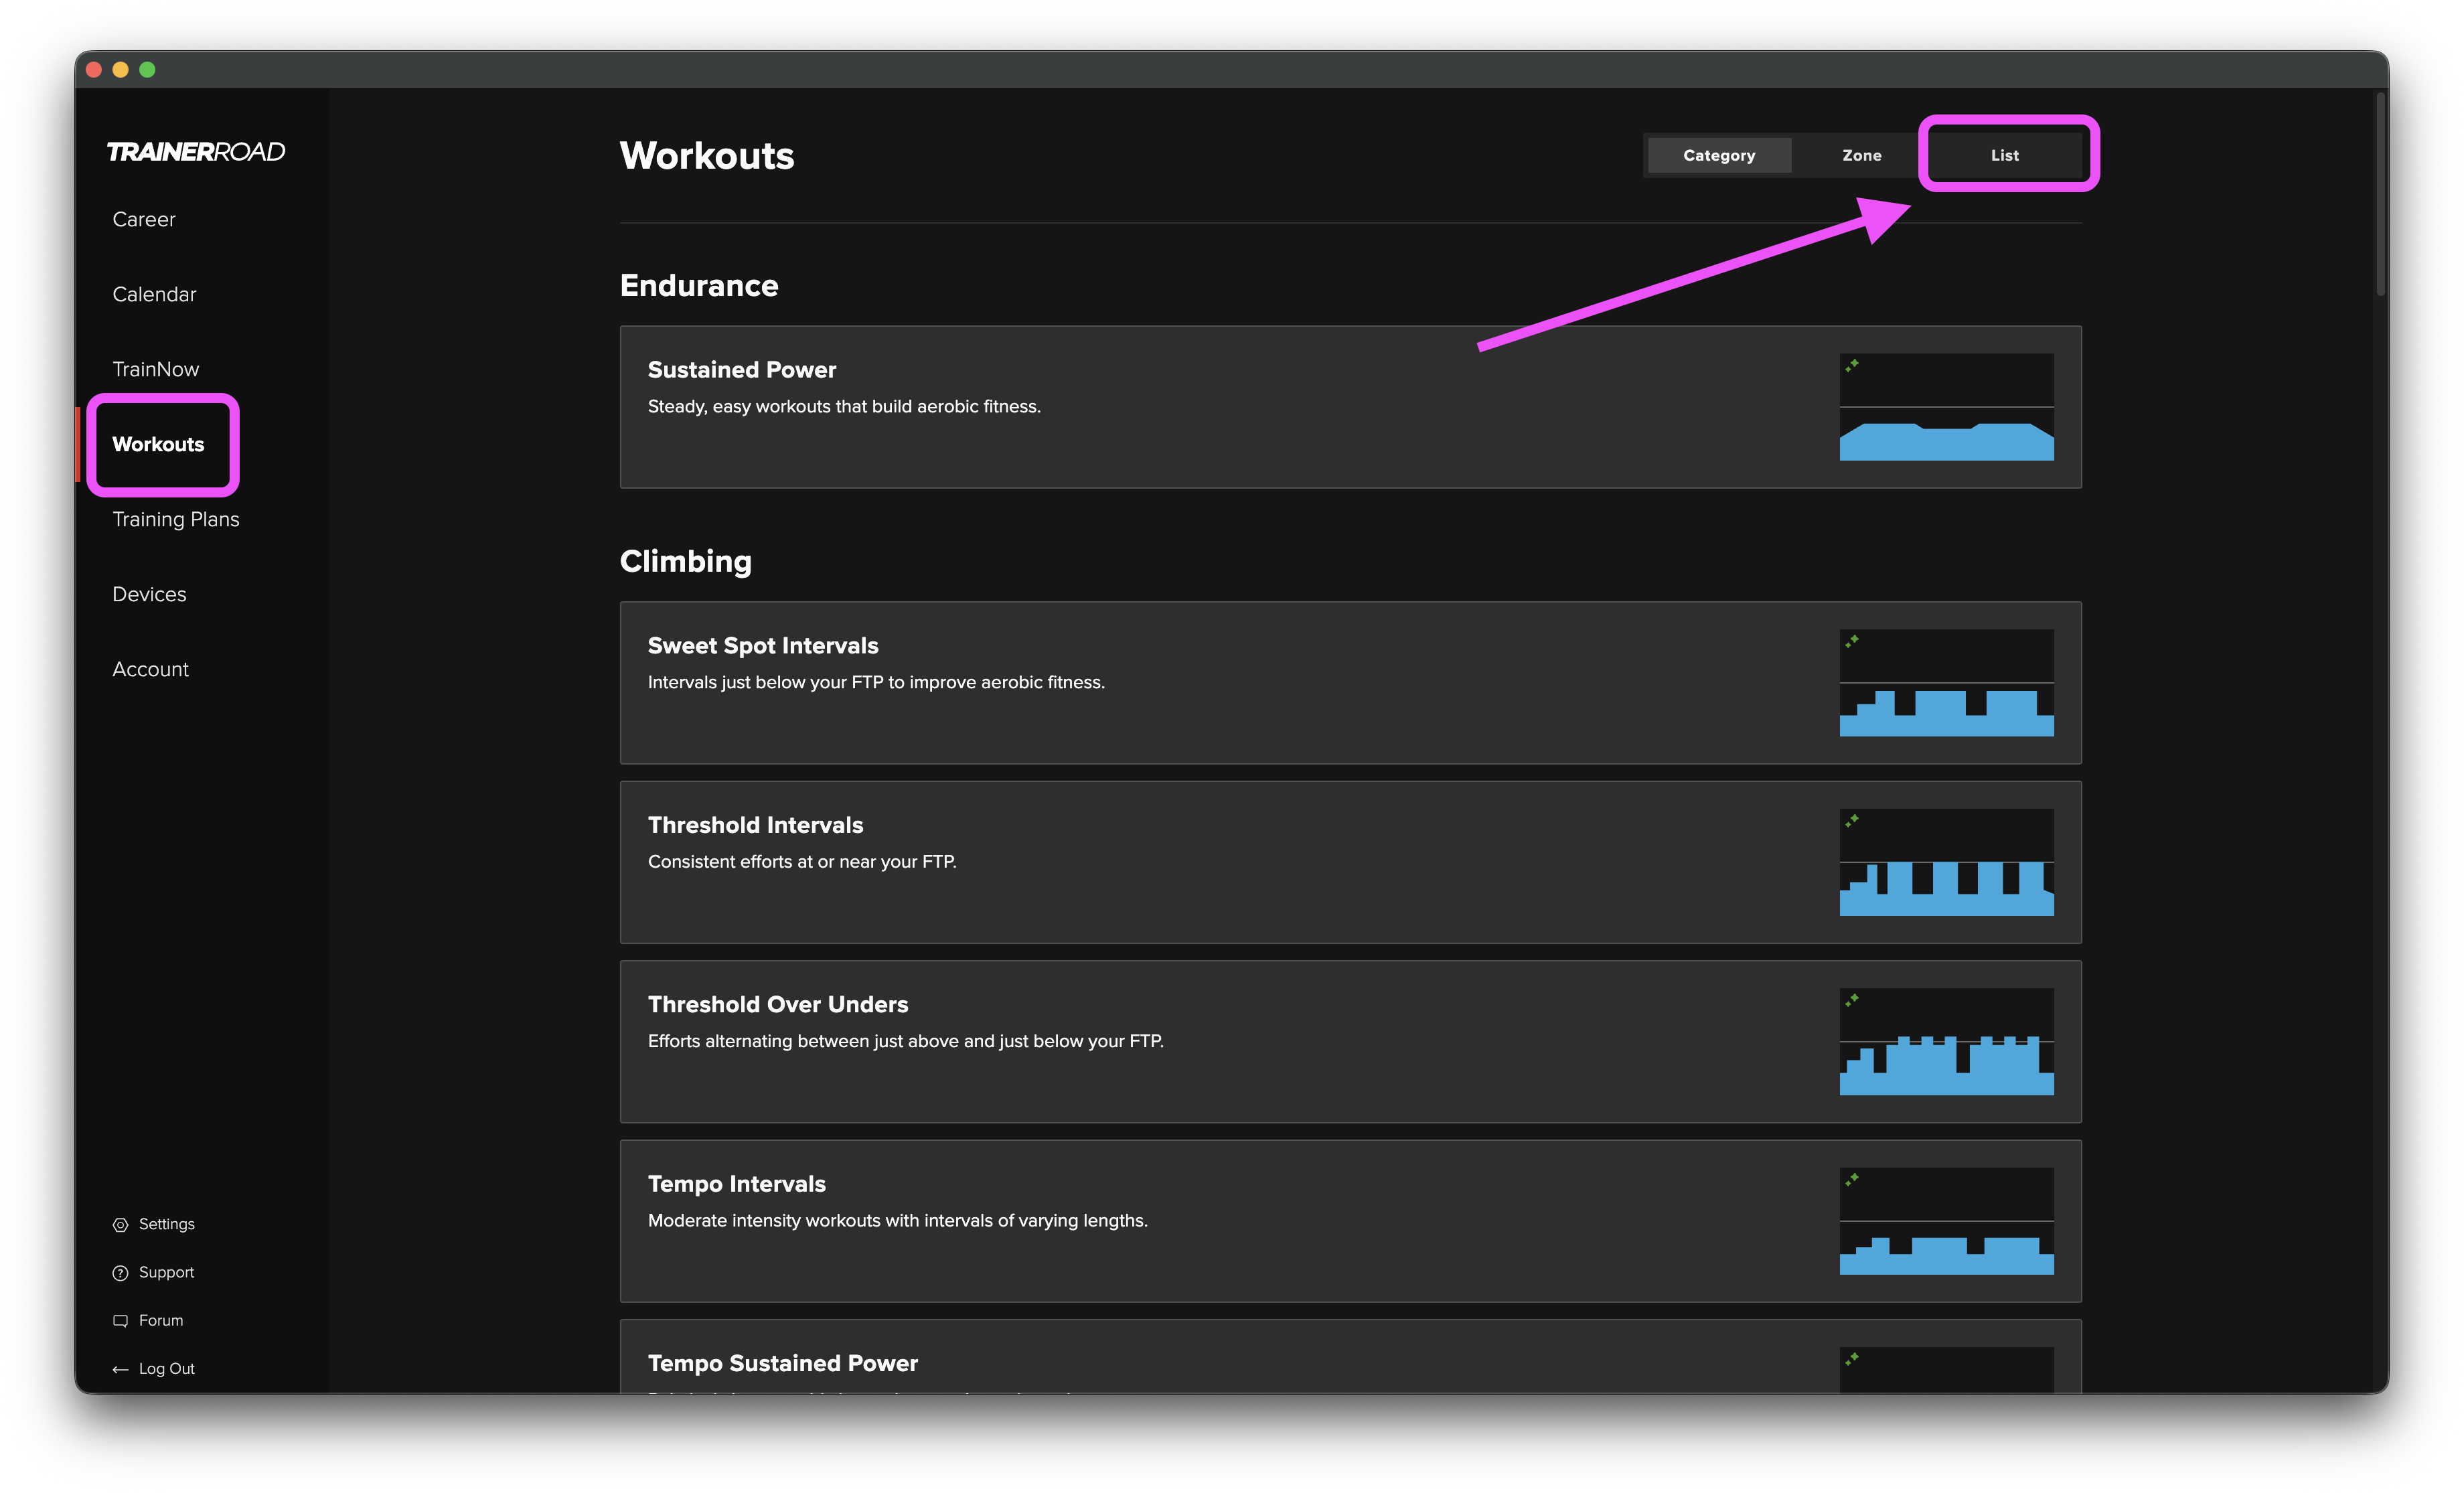The width and height of the screenshot is (2464, 1493).
Task: Click the Forum speech bubble icon
Action: tap(120, 1321)
